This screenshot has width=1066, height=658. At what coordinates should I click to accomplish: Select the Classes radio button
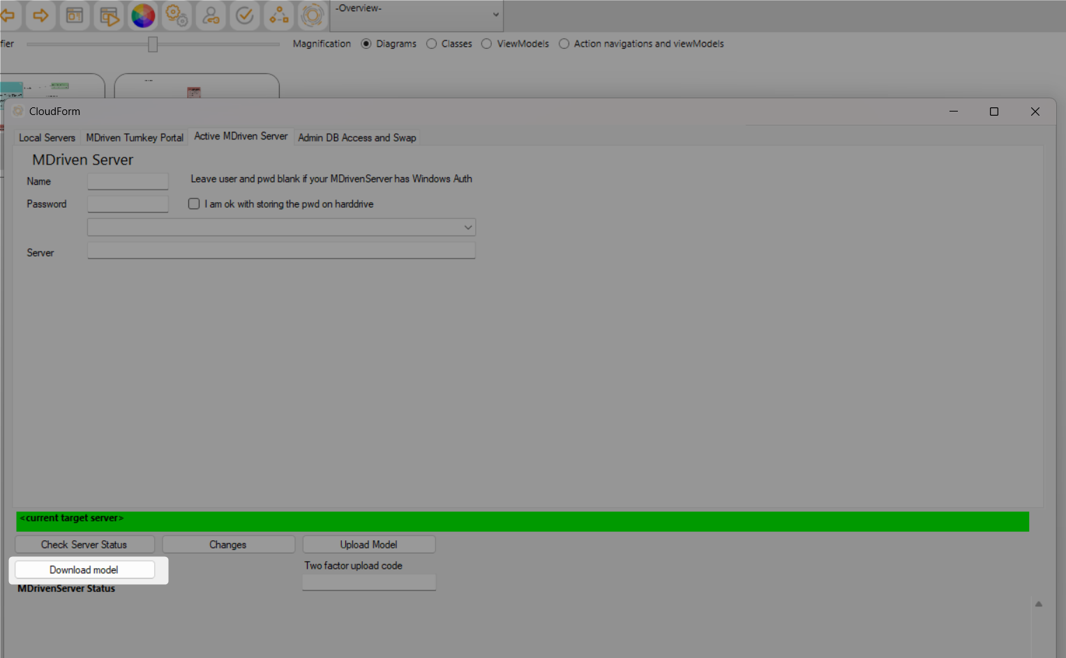pos(432,44)
